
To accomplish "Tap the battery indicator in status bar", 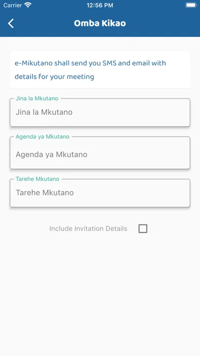I will click(x=191, y=5).
